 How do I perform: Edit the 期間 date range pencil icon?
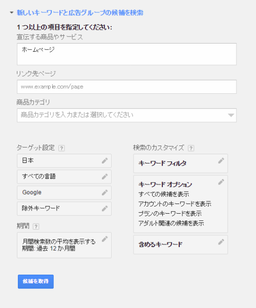(x=104, y=239)
